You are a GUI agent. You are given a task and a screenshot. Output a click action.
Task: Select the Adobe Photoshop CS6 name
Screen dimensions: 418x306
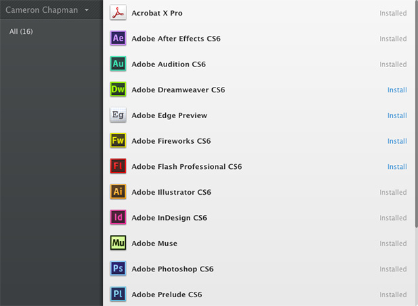[173, 269]
